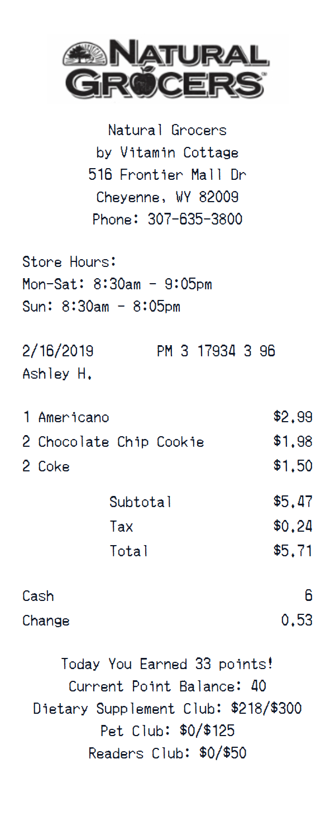Screen dimensions: 335x821
Task: Click the Cheyenne, WY 82009 line
Action: [x=167, y=197]
